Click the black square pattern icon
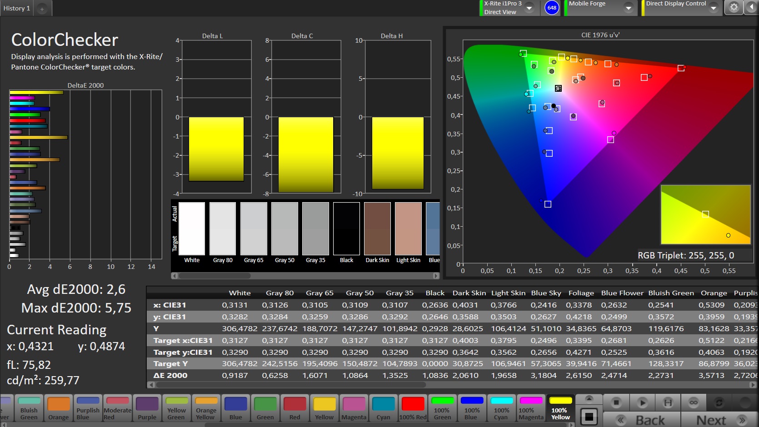This screenshot has height=427, width=759. pyautogui.click(x=589, y=417)
